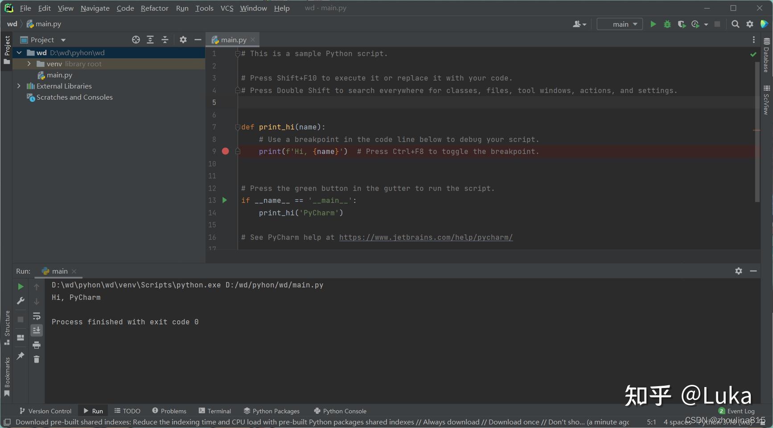773x428 pixels.
Task: Expand External Libraries node
Action: point(19,86)
